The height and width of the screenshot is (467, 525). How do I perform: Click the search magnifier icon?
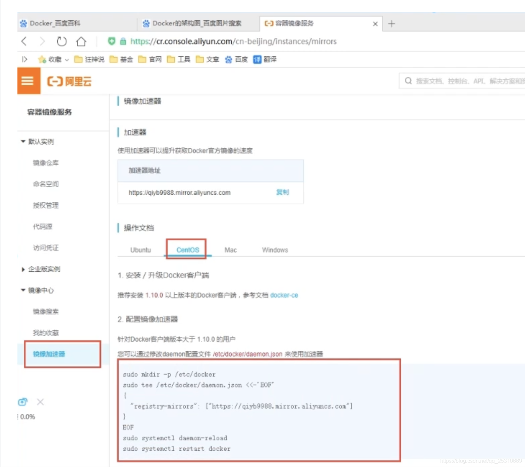pos(408,81)
